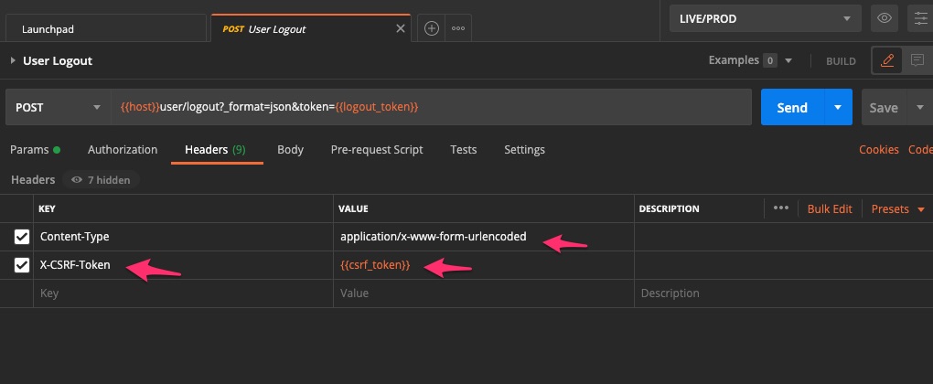Switch to the Pre-request Script tab
933x384 pixels.
coord(377,150)
